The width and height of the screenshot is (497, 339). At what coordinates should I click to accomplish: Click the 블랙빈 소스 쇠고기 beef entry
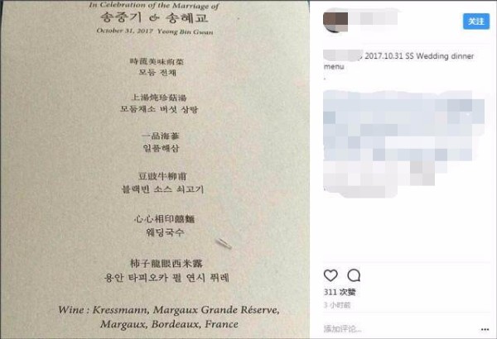(x=162, y=189)
